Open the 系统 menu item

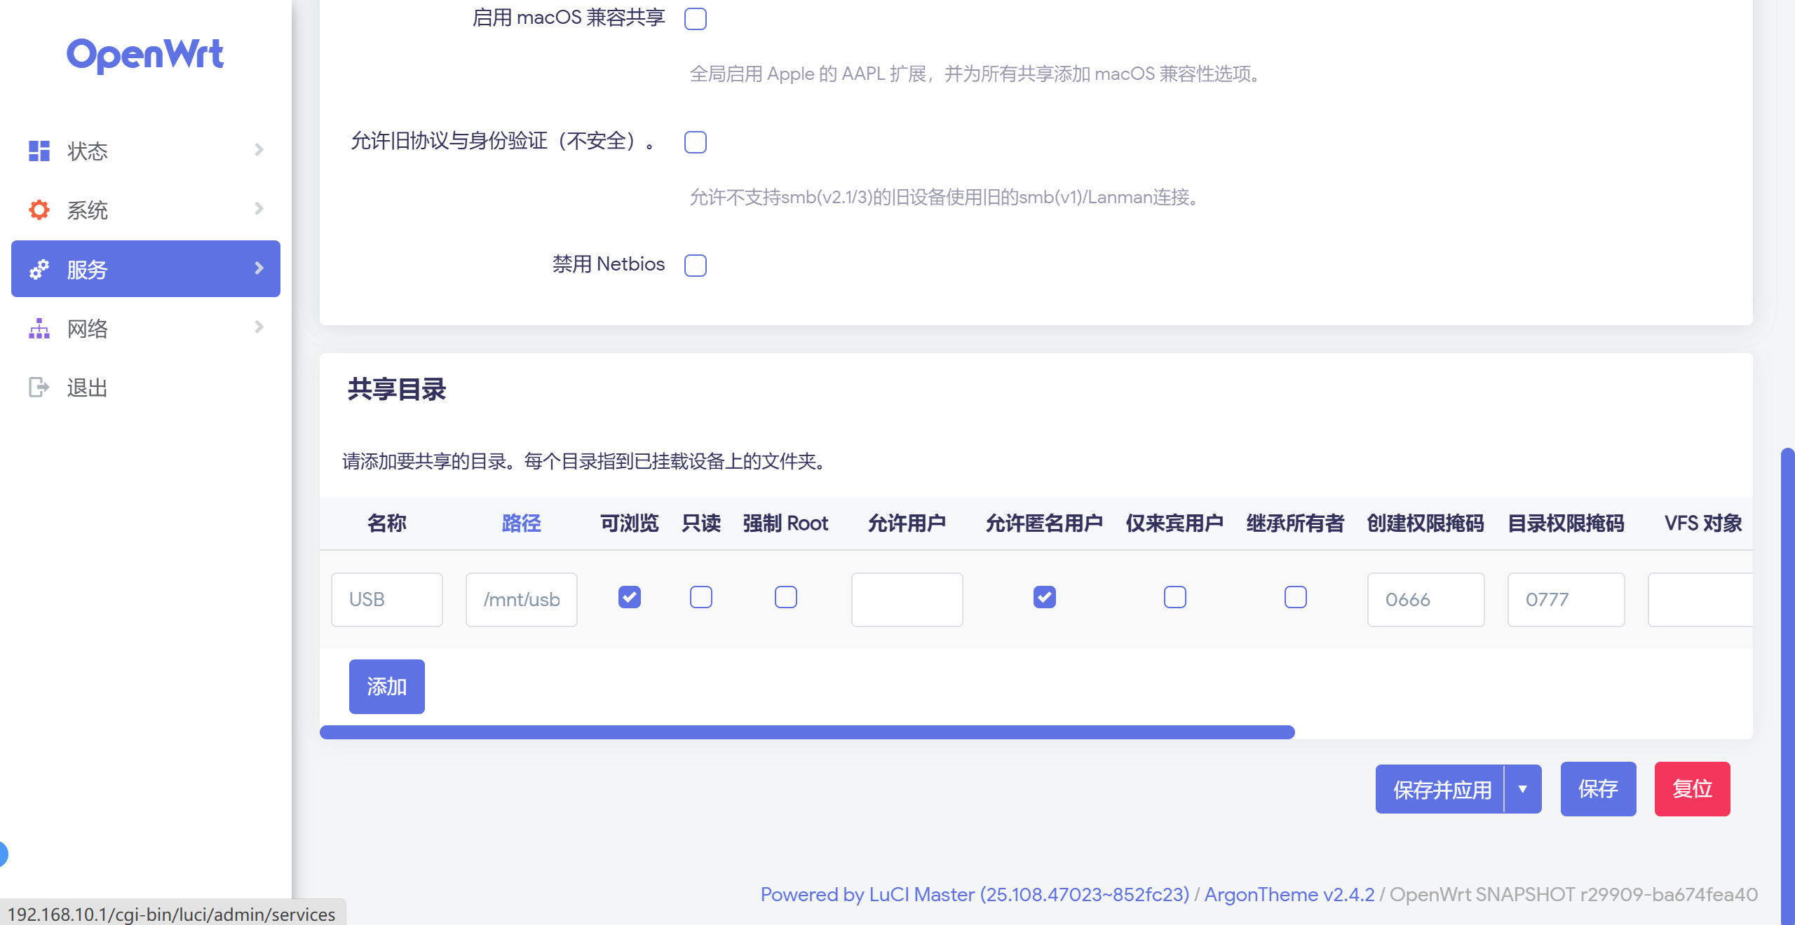(x=88, y=210)
